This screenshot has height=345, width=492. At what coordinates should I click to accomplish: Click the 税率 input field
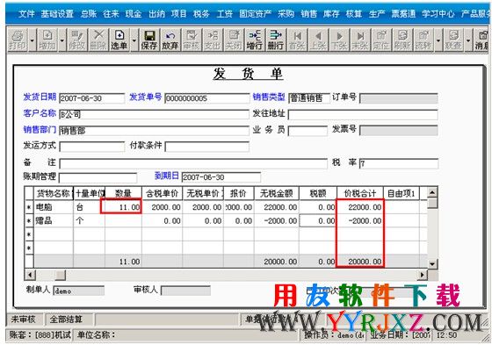coord(399,163)
